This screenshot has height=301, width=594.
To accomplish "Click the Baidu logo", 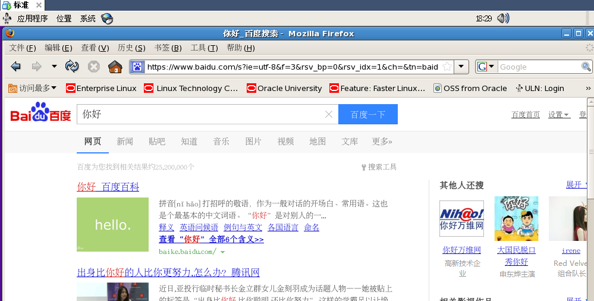I will point(40,112).
